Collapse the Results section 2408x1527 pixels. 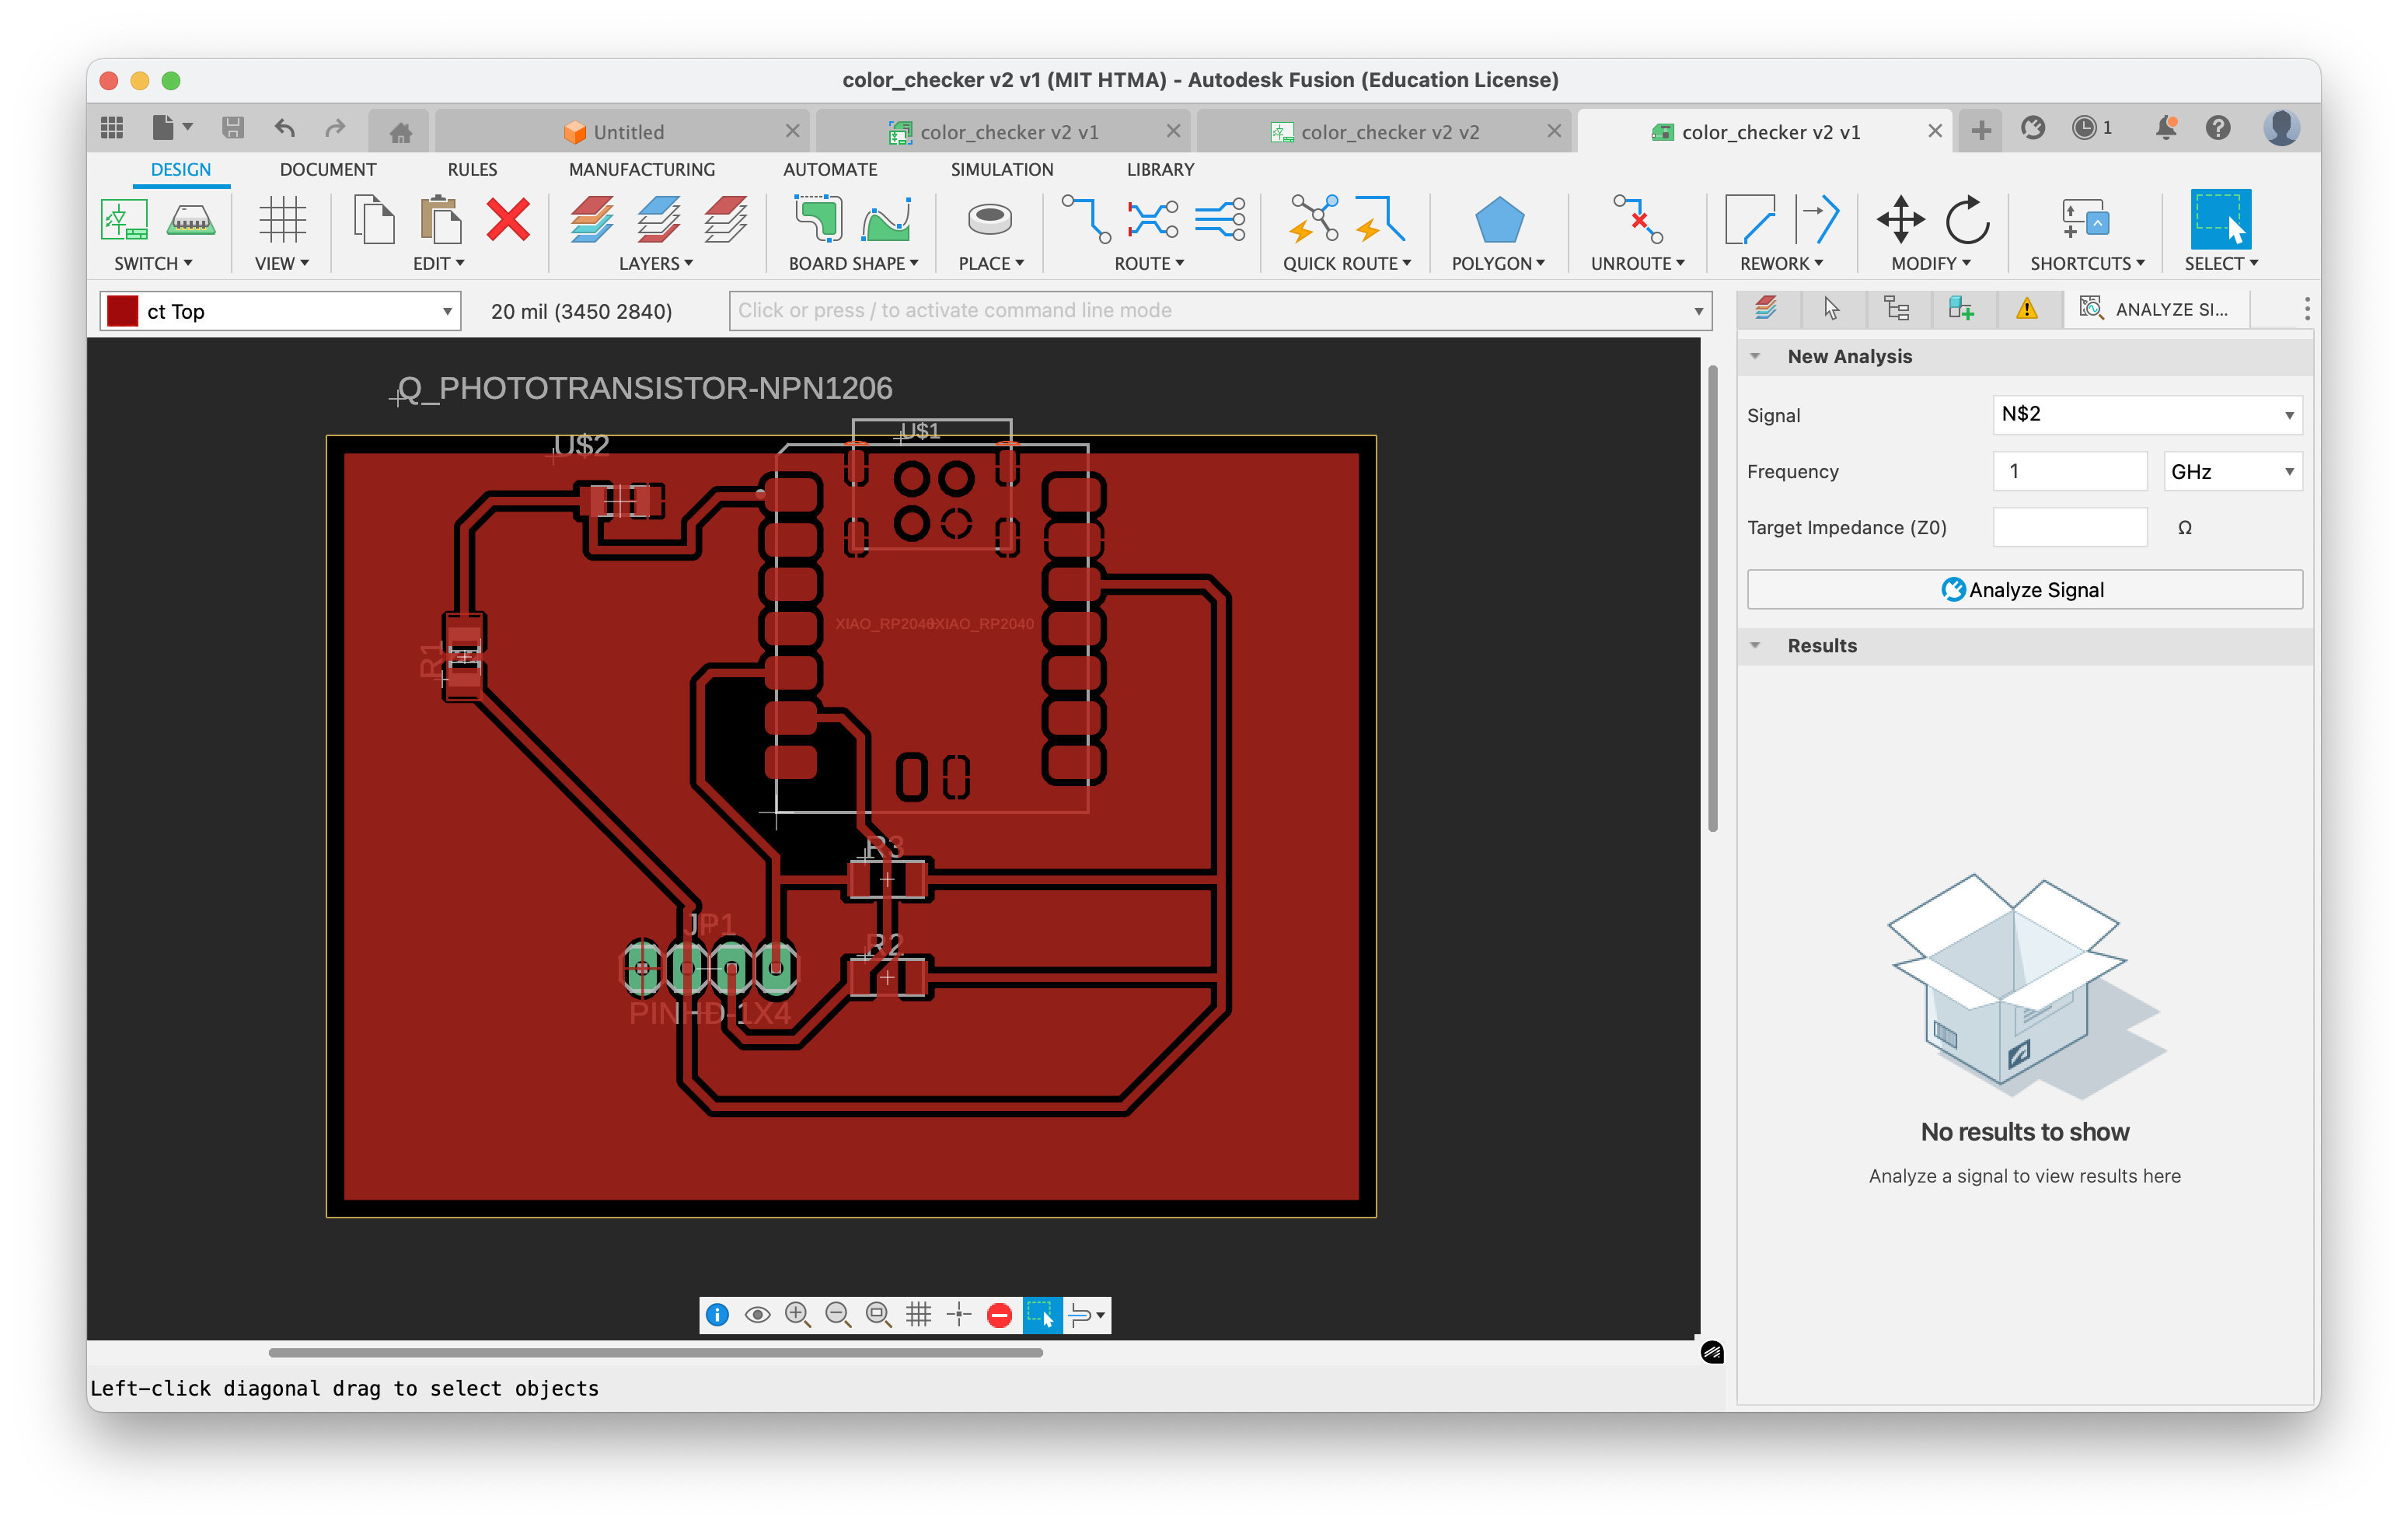(1757, 645)
